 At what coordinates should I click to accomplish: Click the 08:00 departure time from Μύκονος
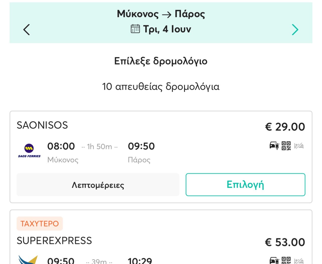coord(61,146)
